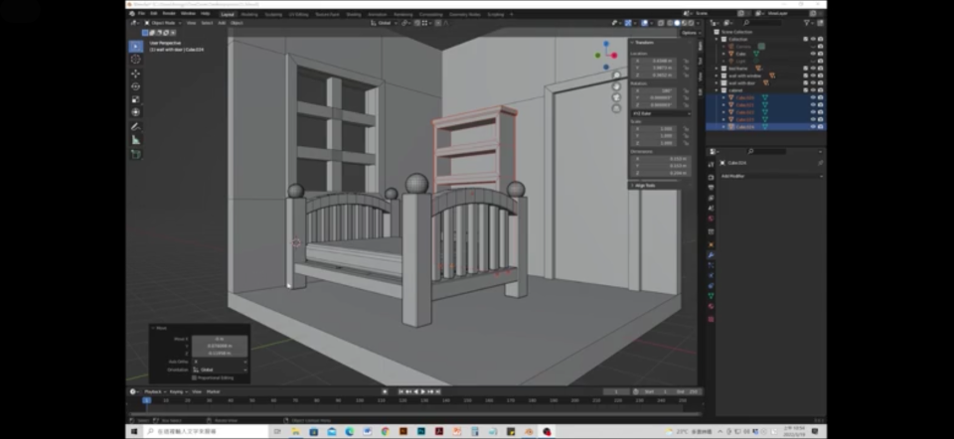Click the Move Y value slider field
The width and height of the screenshot is (954, 439).
[x=220, y=346]
